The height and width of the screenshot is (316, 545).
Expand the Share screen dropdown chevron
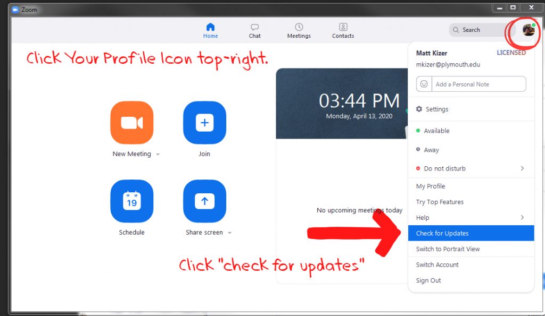pos(230,233)
